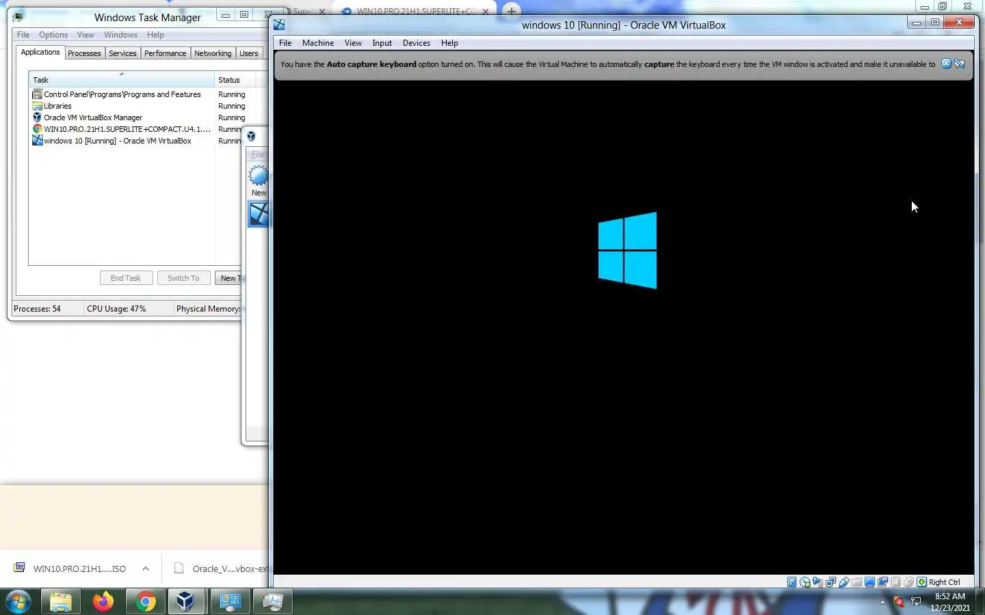Viewport: 985px width, 615px height.
Task: Open Windows Start orb
Action: point(18,601)
